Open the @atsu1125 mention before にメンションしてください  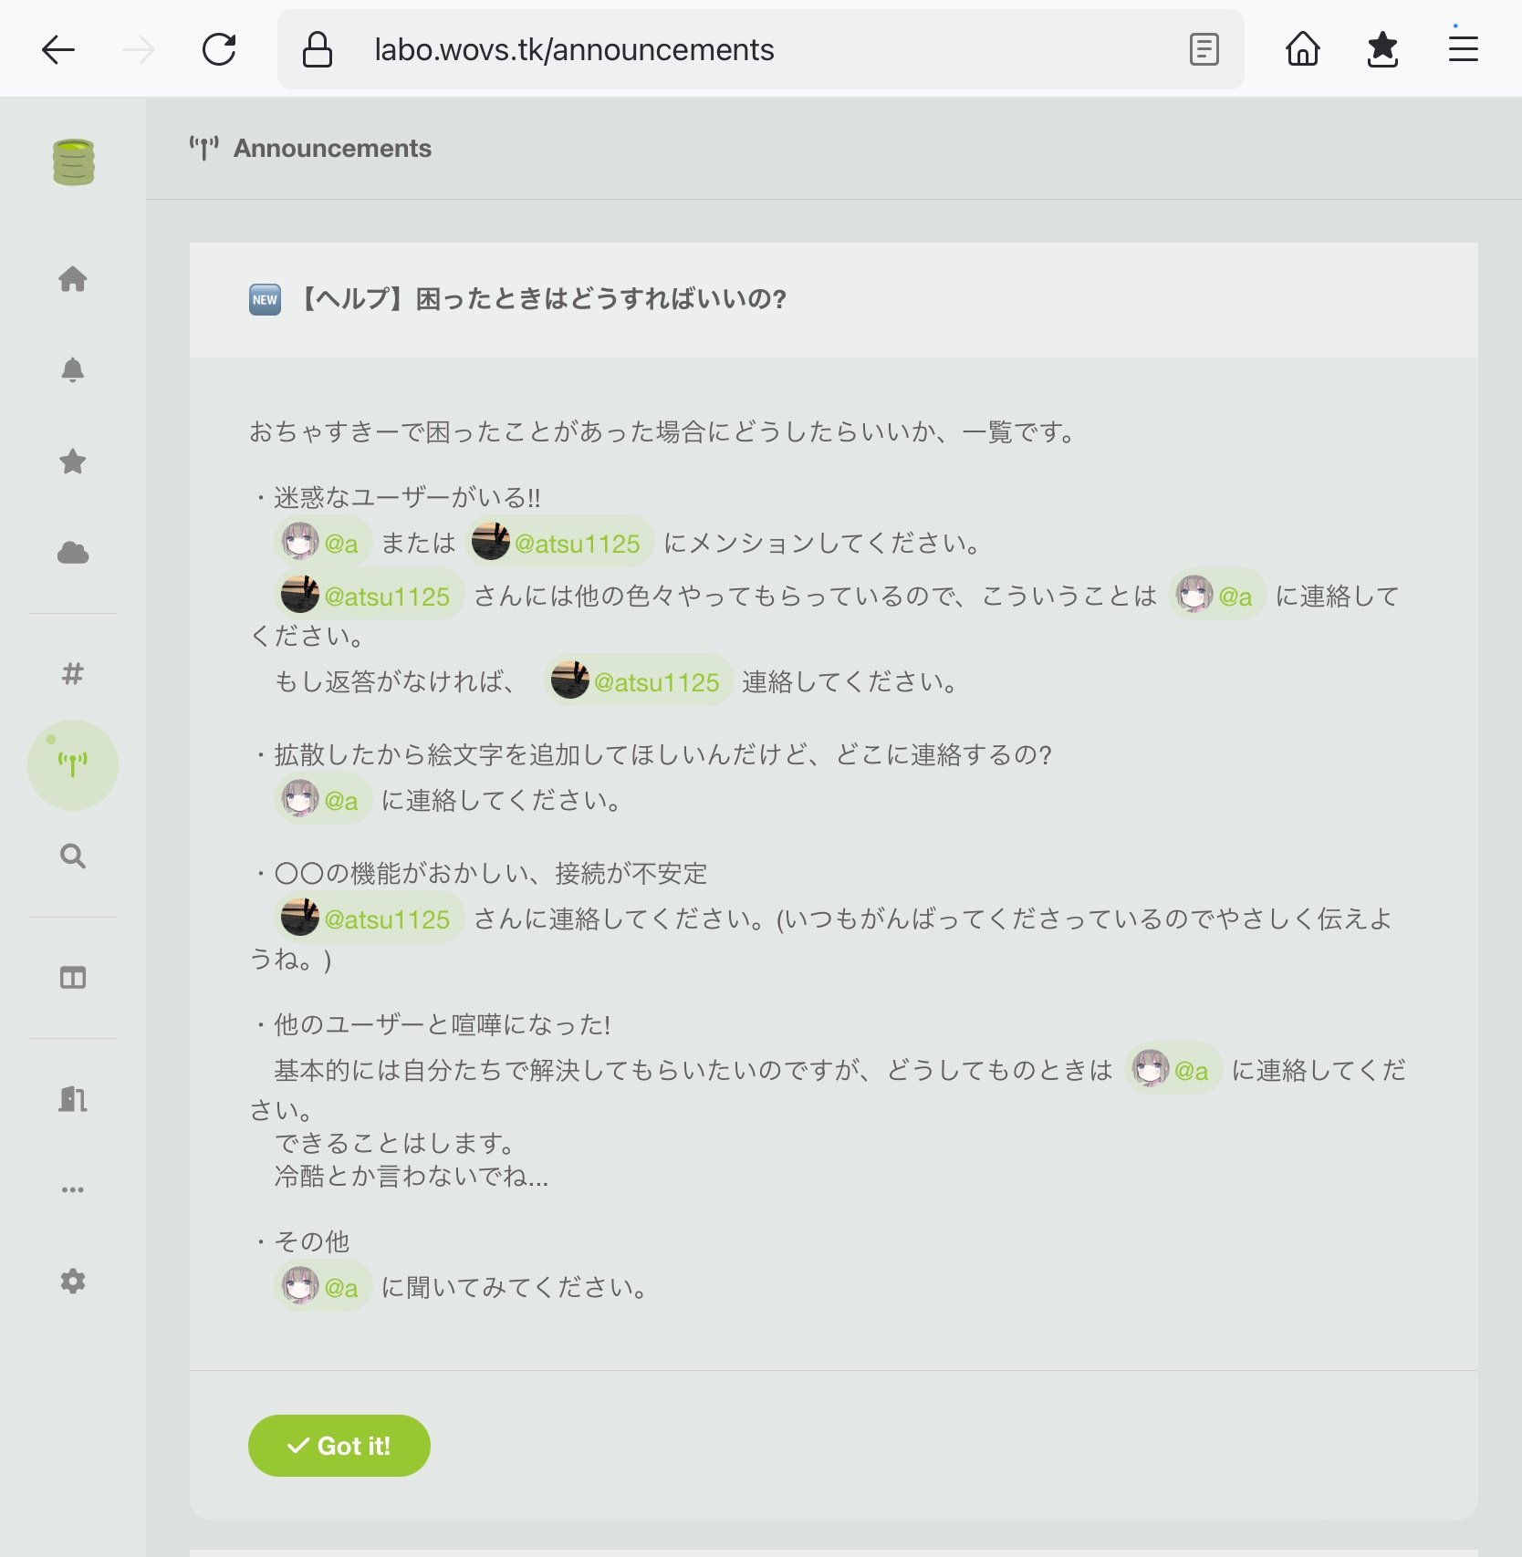pyautogui.click(x=559, y=544)
